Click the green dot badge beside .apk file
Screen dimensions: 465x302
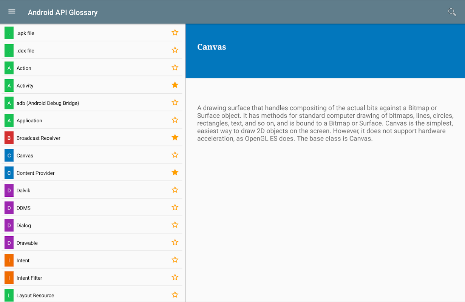pyautogui.click(x=9, y=33)
